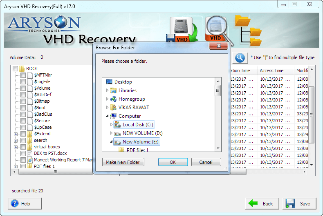
Task: Click Cancel in Browse For Folder dialog
Action: (206, 162)
